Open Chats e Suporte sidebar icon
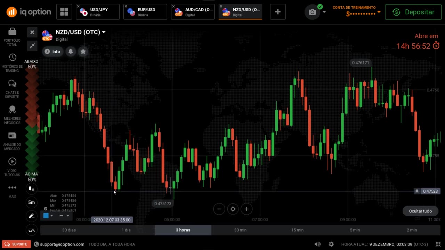445x250 pixels. [x=12, y=83]
